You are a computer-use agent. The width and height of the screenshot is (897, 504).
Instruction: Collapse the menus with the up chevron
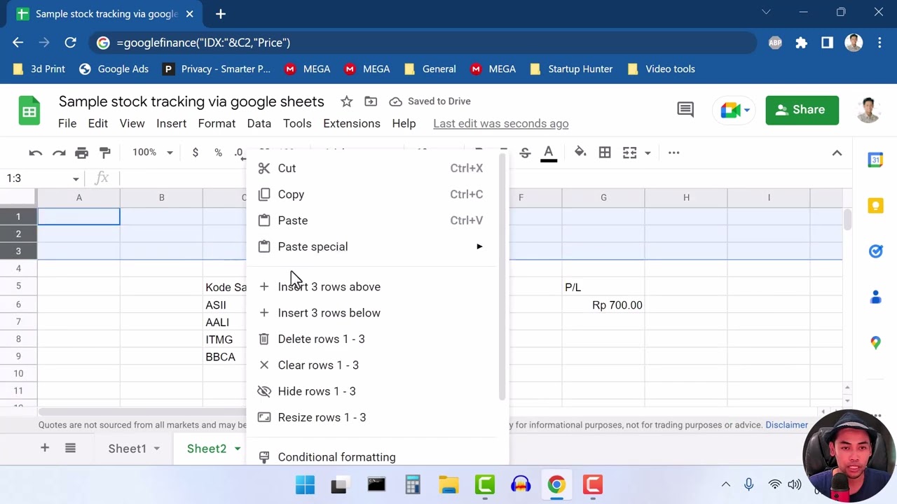point(837,153)
